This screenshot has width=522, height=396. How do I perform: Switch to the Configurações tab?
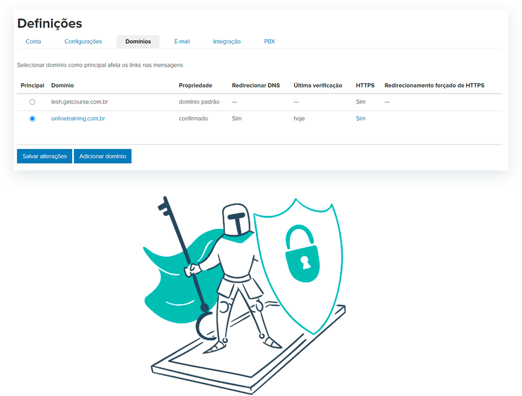(x=83, y=42)
